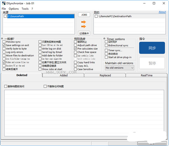Open the Tools menu
This screenshot has width=169, height=146.
coord(25,9)
